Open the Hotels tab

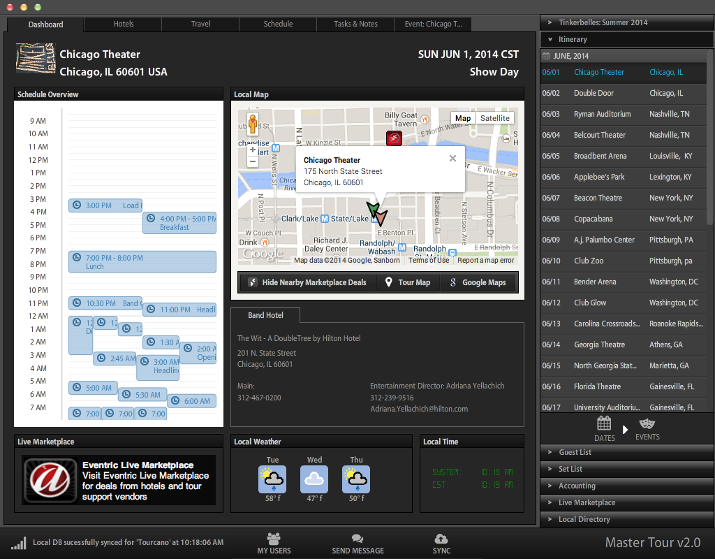[123, 24]
